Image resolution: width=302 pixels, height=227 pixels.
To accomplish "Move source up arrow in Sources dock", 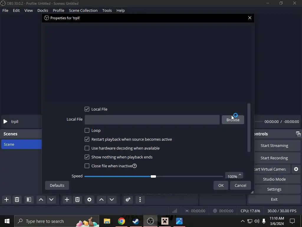I will coord(101,200).
